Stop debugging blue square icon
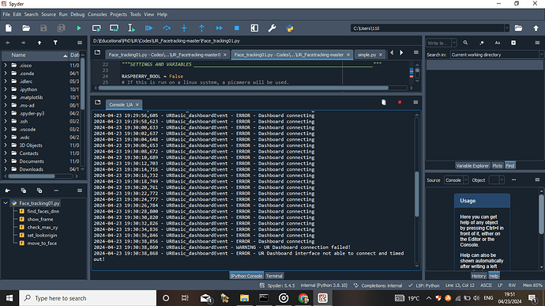545x306 pixels. (237, 28)
